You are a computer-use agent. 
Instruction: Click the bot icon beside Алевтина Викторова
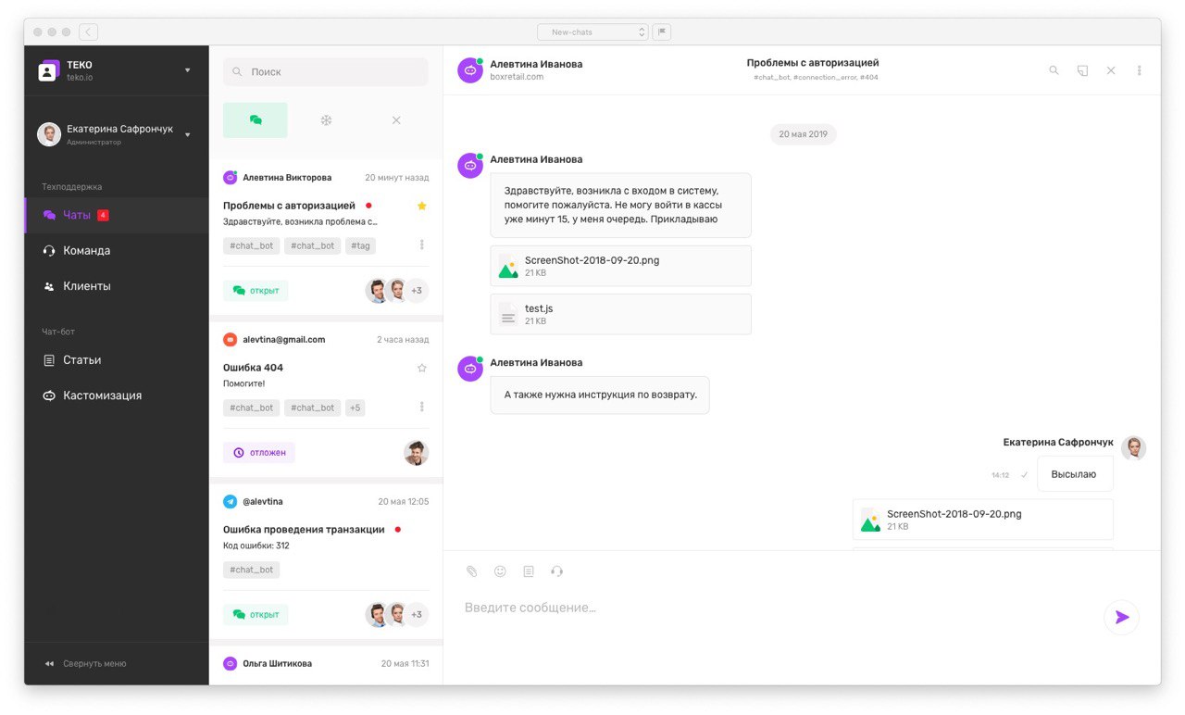point(231,177)
